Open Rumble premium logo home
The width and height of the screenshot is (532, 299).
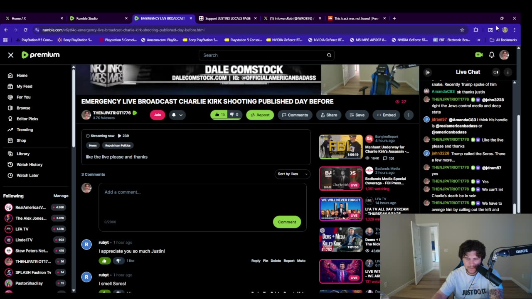pyautogui.click(x=40, y=55)
